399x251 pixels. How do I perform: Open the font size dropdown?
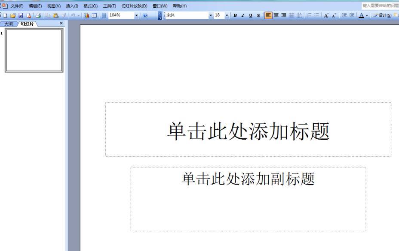pos(227,15)
